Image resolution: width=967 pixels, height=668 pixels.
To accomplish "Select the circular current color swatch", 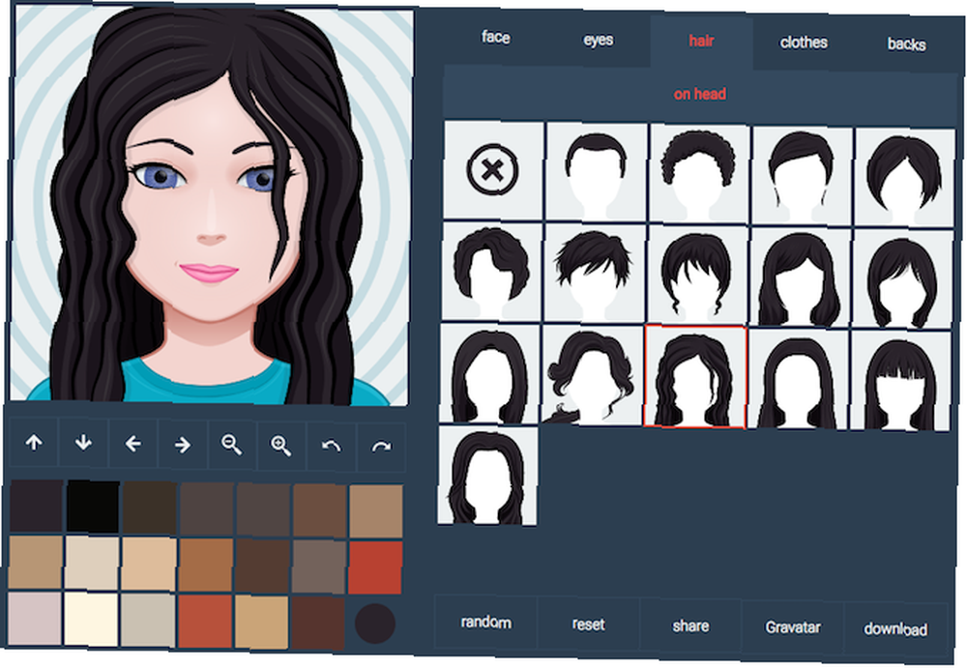I will pyautogui.click(x=375, y=624).
